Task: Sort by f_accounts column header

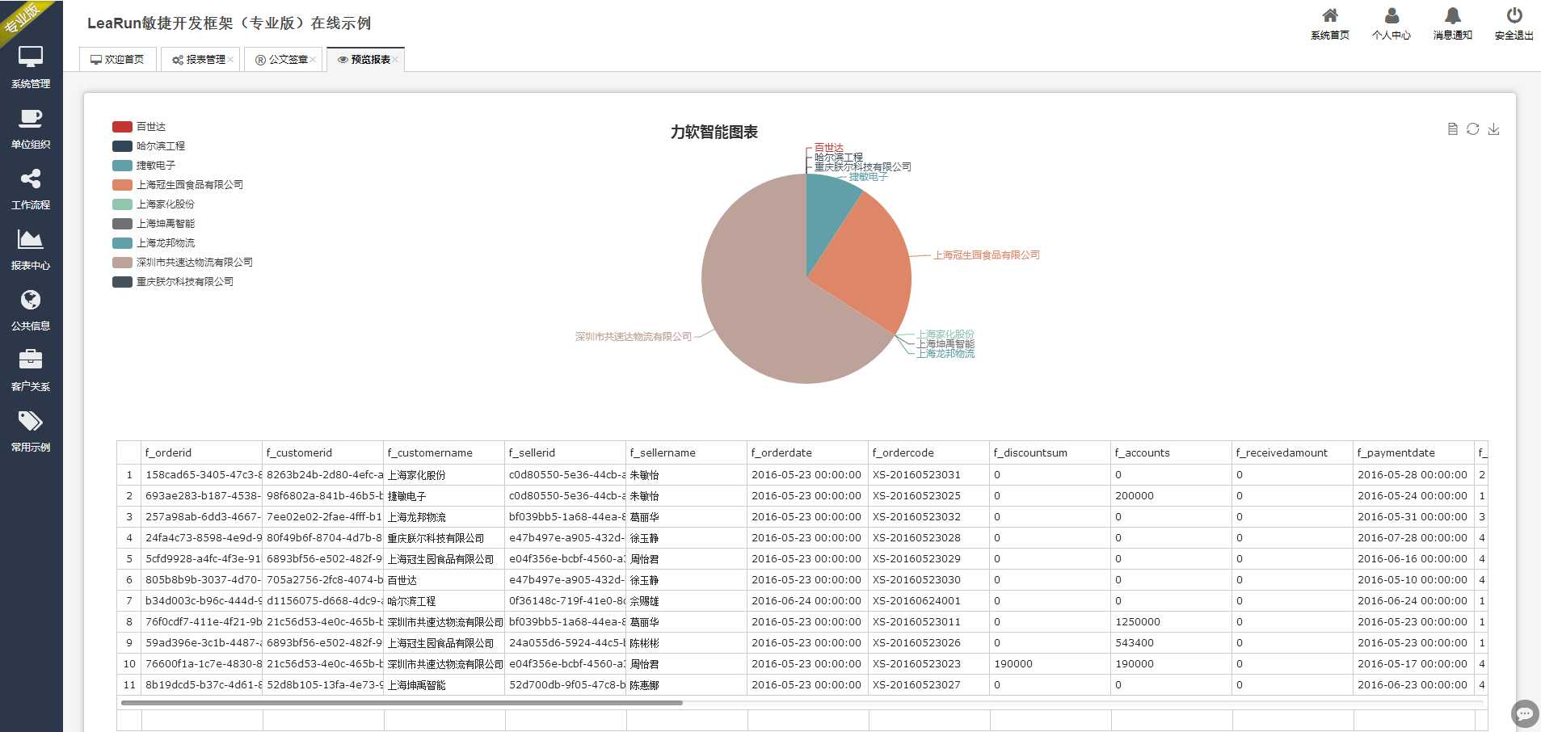Action: [1172, 453]
